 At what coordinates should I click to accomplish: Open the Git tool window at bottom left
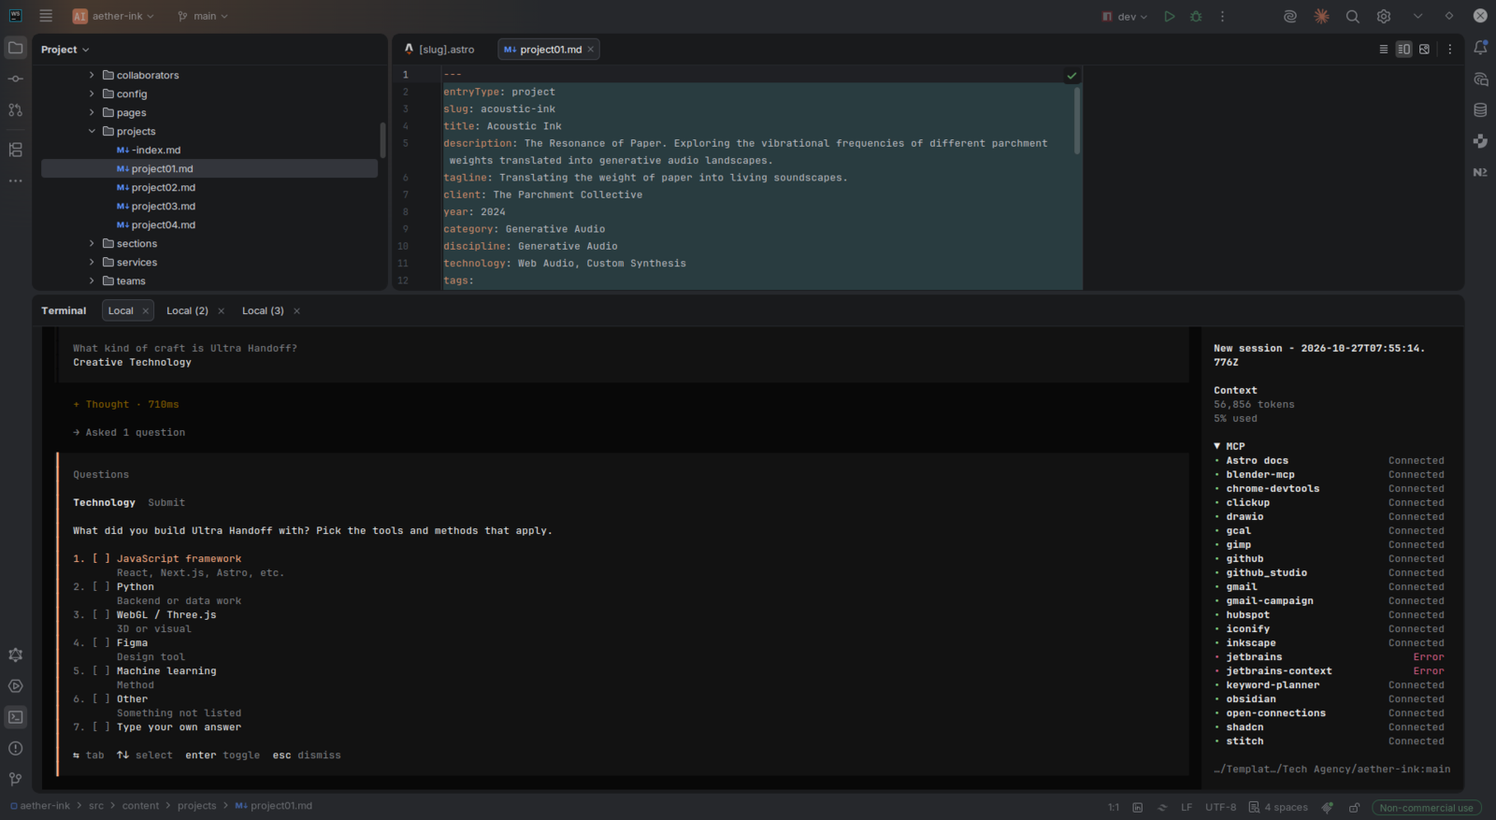16,779
